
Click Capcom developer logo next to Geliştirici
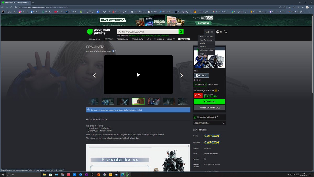point(212,142)
